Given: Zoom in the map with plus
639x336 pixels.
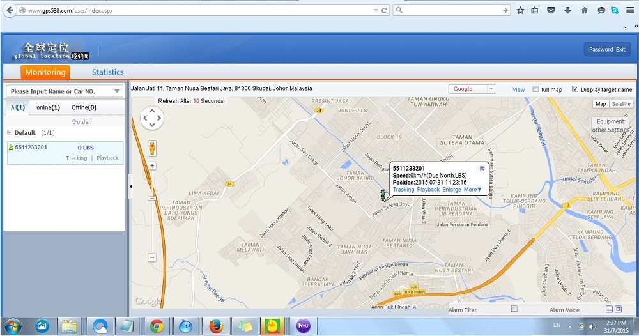Looking at the screenshot, I should pyautogui.click(x=152, y=165).
